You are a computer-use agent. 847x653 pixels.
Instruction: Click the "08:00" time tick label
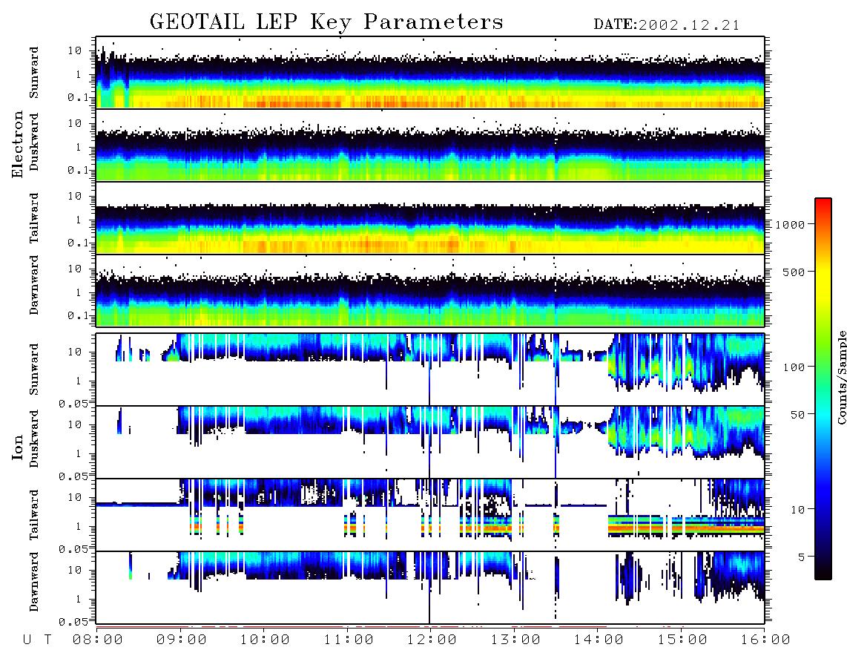click(x=98, y=640)
